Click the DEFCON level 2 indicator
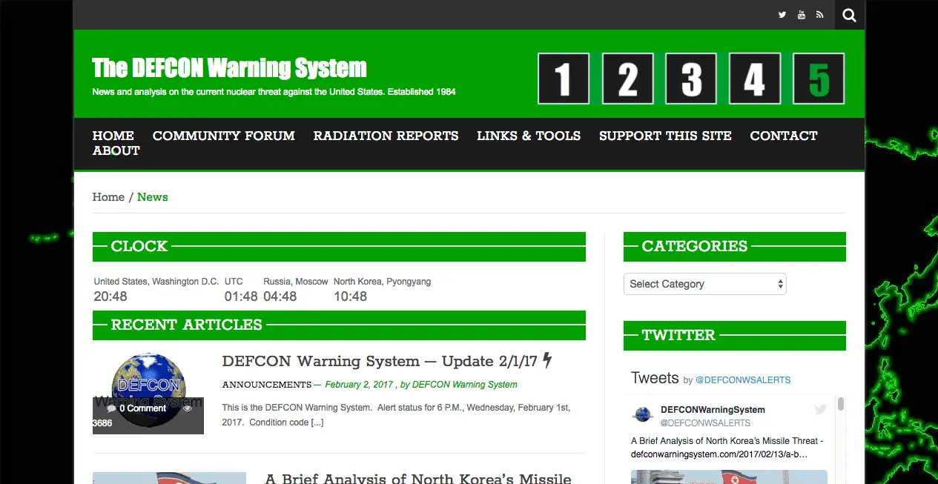Image resolution: width=938 pixels, height=484 pixels. [627, 79]
